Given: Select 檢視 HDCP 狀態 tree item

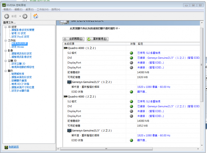Looking at the screenshot, I should [x=20, y=84].
